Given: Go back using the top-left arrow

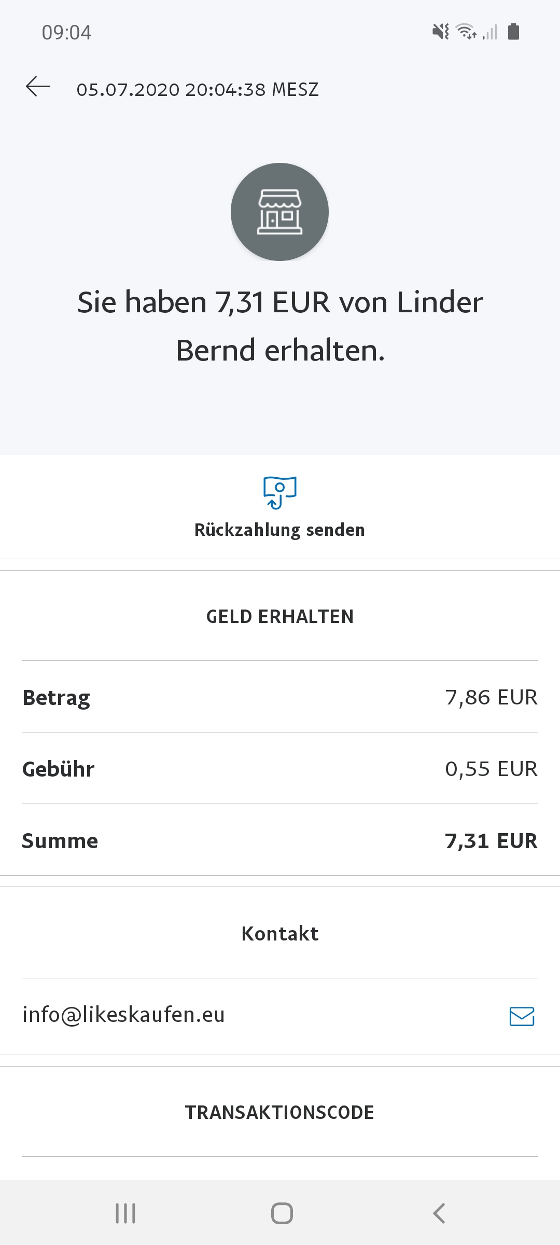Looking at the screenshot, I should click(38, 87).
